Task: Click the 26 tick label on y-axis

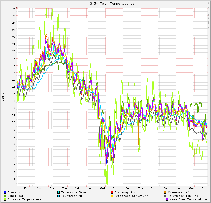Action: tap(14, 8)
